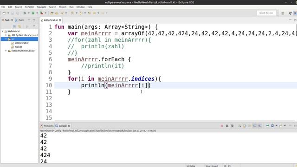Viewport: 297px width, 167px height.
Task: Open the Package Explorer view menu arrow
Action: (x=34, y=26)
